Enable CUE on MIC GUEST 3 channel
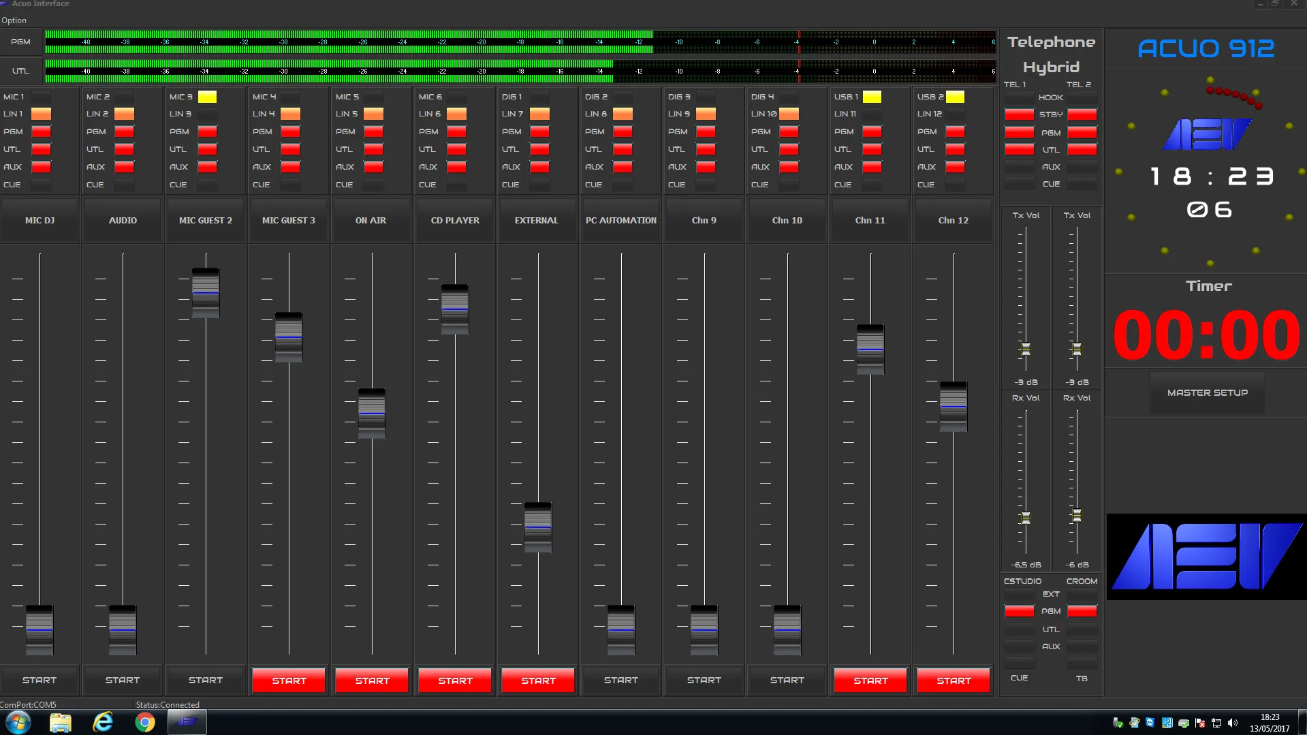The height and width of the screenshot is (735, 1307). pyautogui.click(x=290, y=185)
